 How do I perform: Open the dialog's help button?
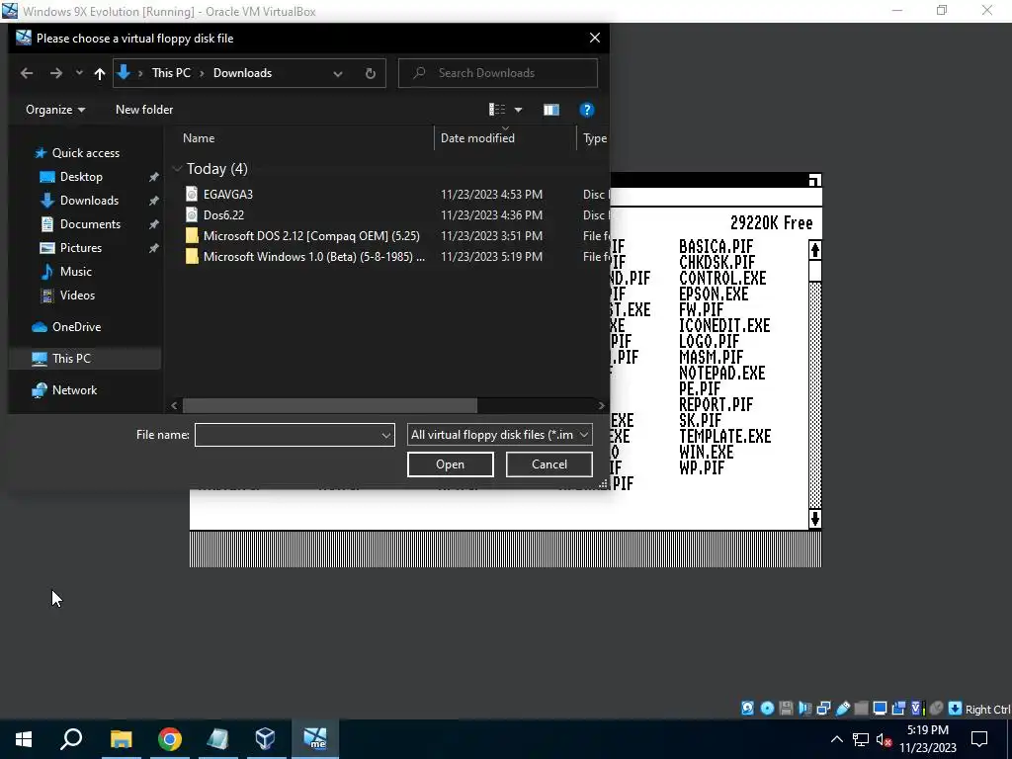coord(586,110)
